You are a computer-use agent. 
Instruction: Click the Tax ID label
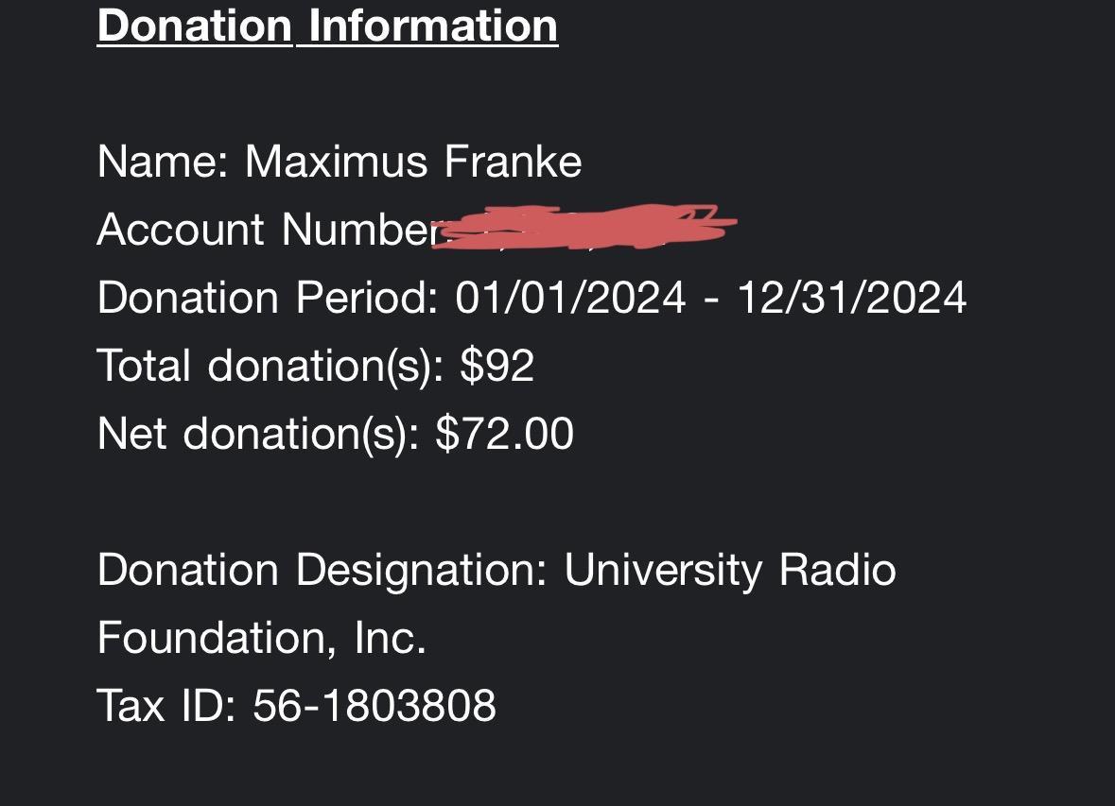pos(166,706)
